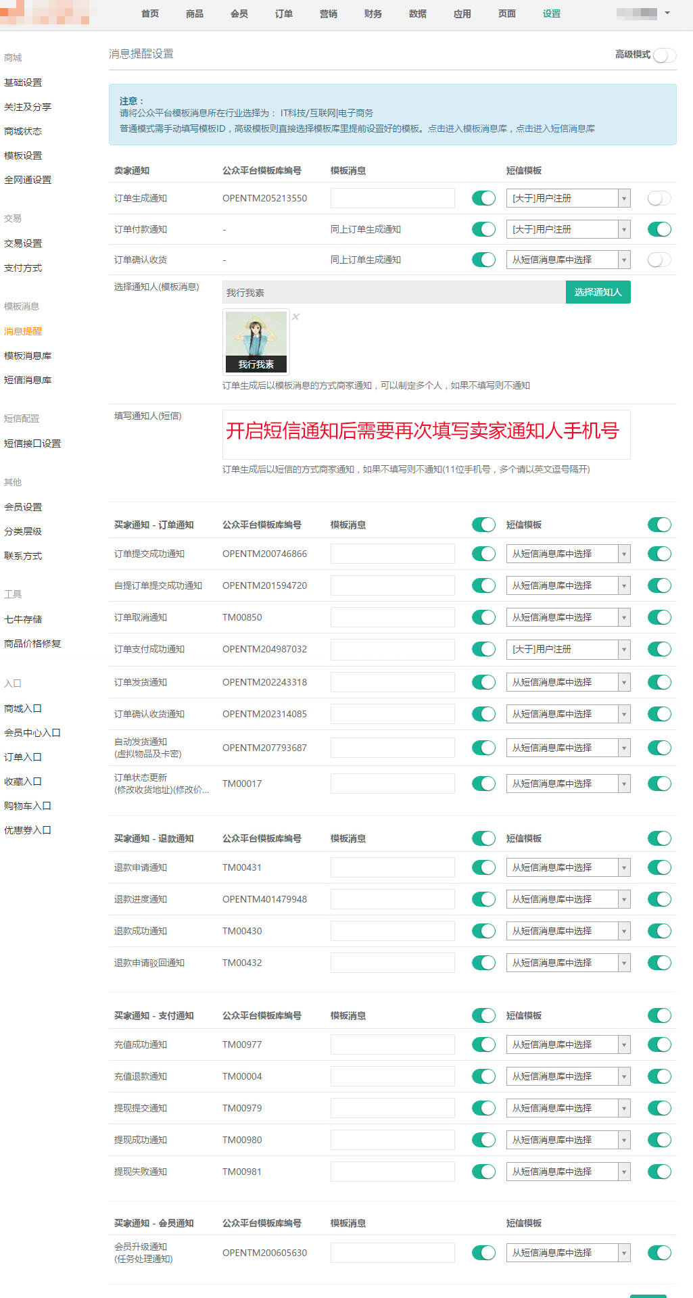Turn off the template message switch for 提现失败通知
The image size is (693, 1298).
pos(483,1172)
